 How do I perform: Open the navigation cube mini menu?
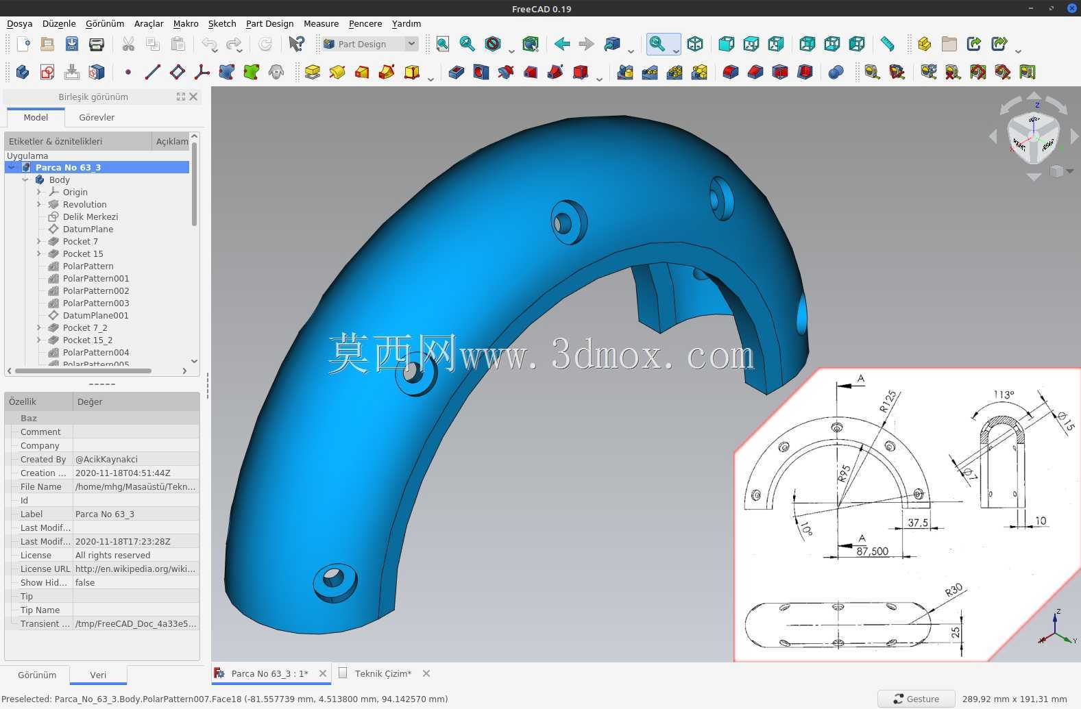tap(1060, 171)
